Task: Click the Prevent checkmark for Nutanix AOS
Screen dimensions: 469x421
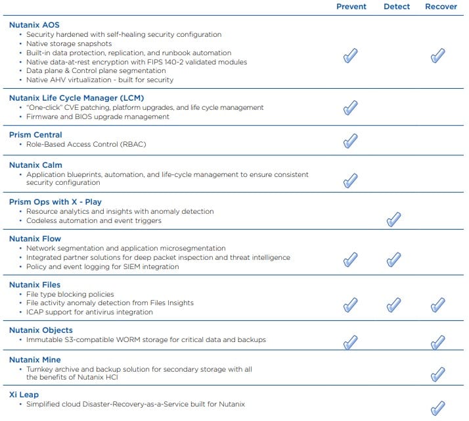Action: coord(350,56)
